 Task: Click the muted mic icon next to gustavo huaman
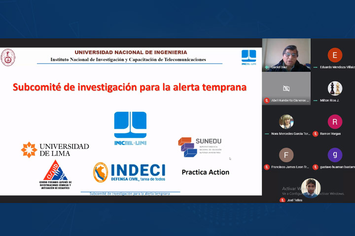point(316,167)
